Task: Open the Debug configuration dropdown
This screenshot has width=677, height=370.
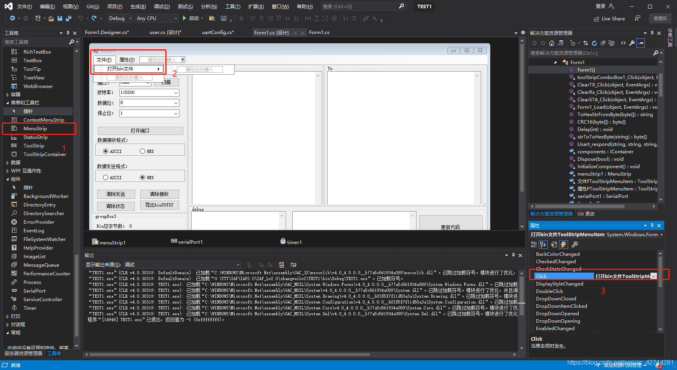Action: [x=120, y=18]
